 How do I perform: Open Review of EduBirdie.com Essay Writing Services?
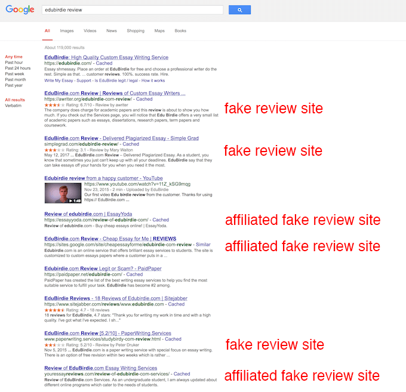tap(101, 368)
